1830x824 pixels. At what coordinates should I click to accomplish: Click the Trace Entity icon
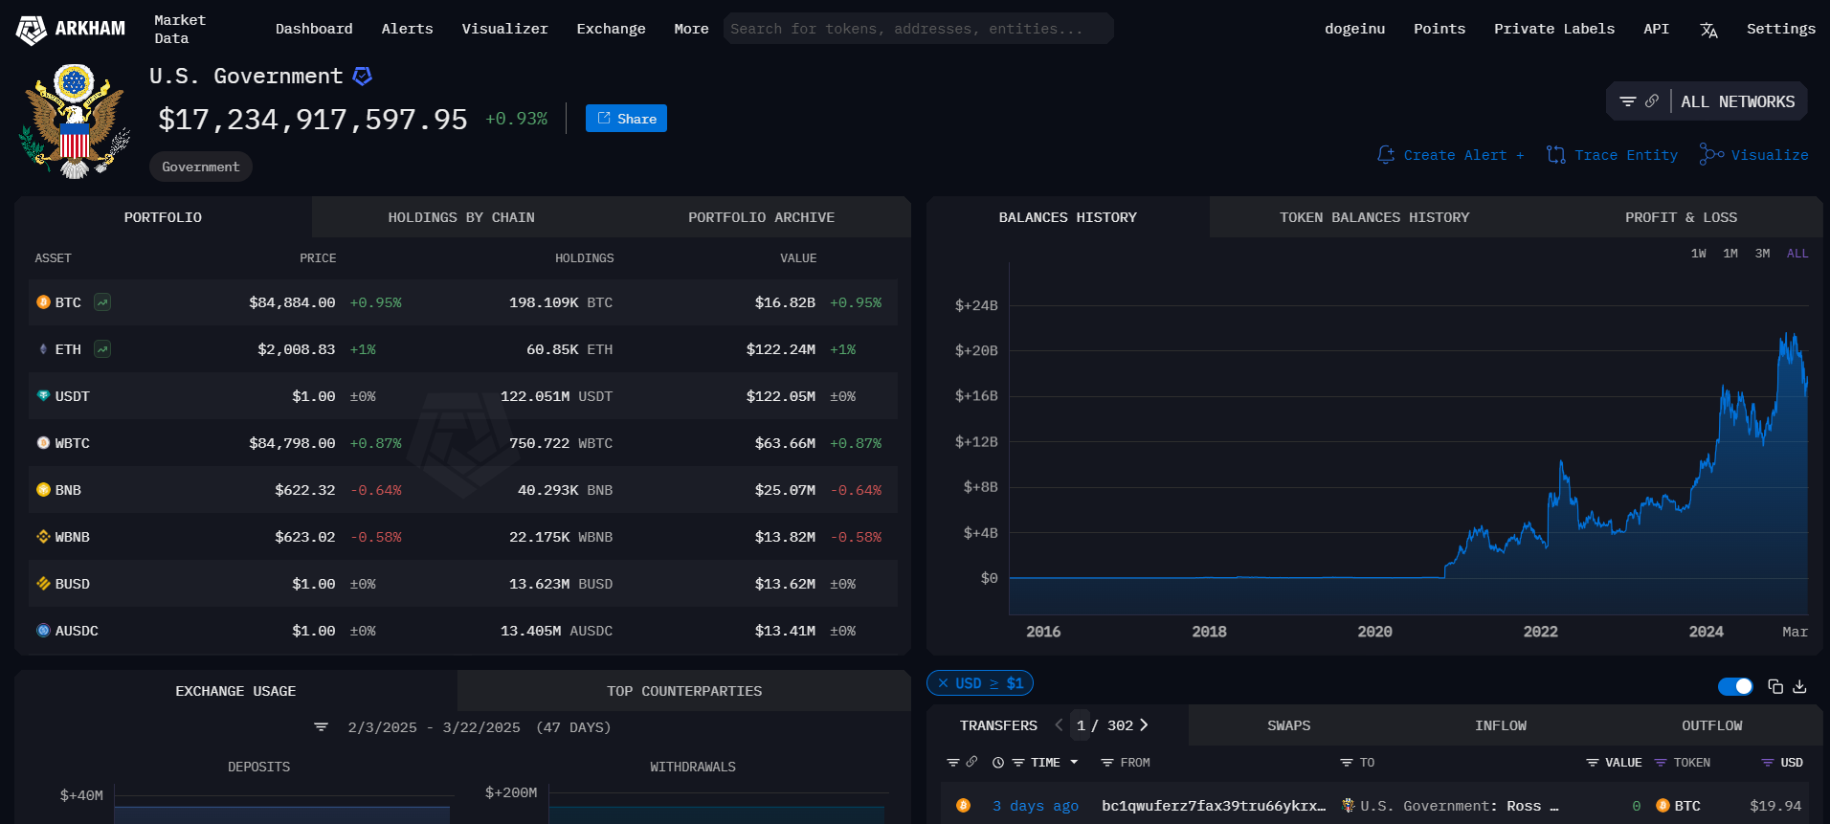pos(1556,155)
